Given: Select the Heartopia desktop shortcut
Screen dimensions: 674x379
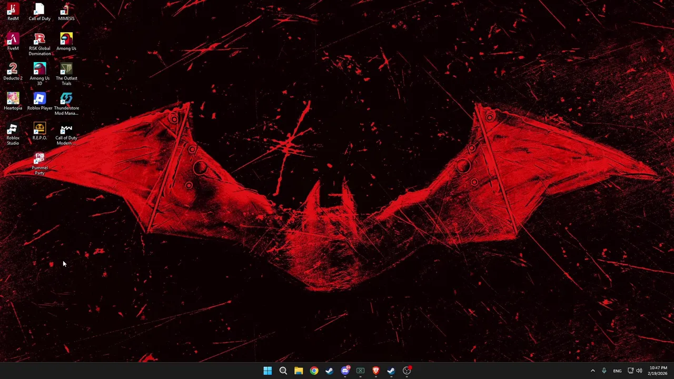Looking at the screenshot, I should point(13,102).
